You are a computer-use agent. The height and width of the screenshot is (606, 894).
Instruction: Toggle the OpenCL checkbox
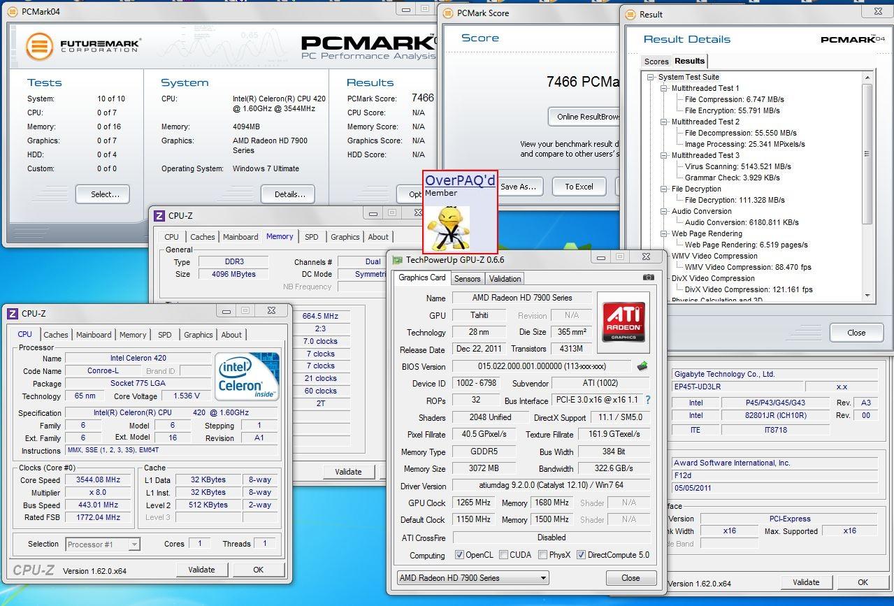click(459, 555)
